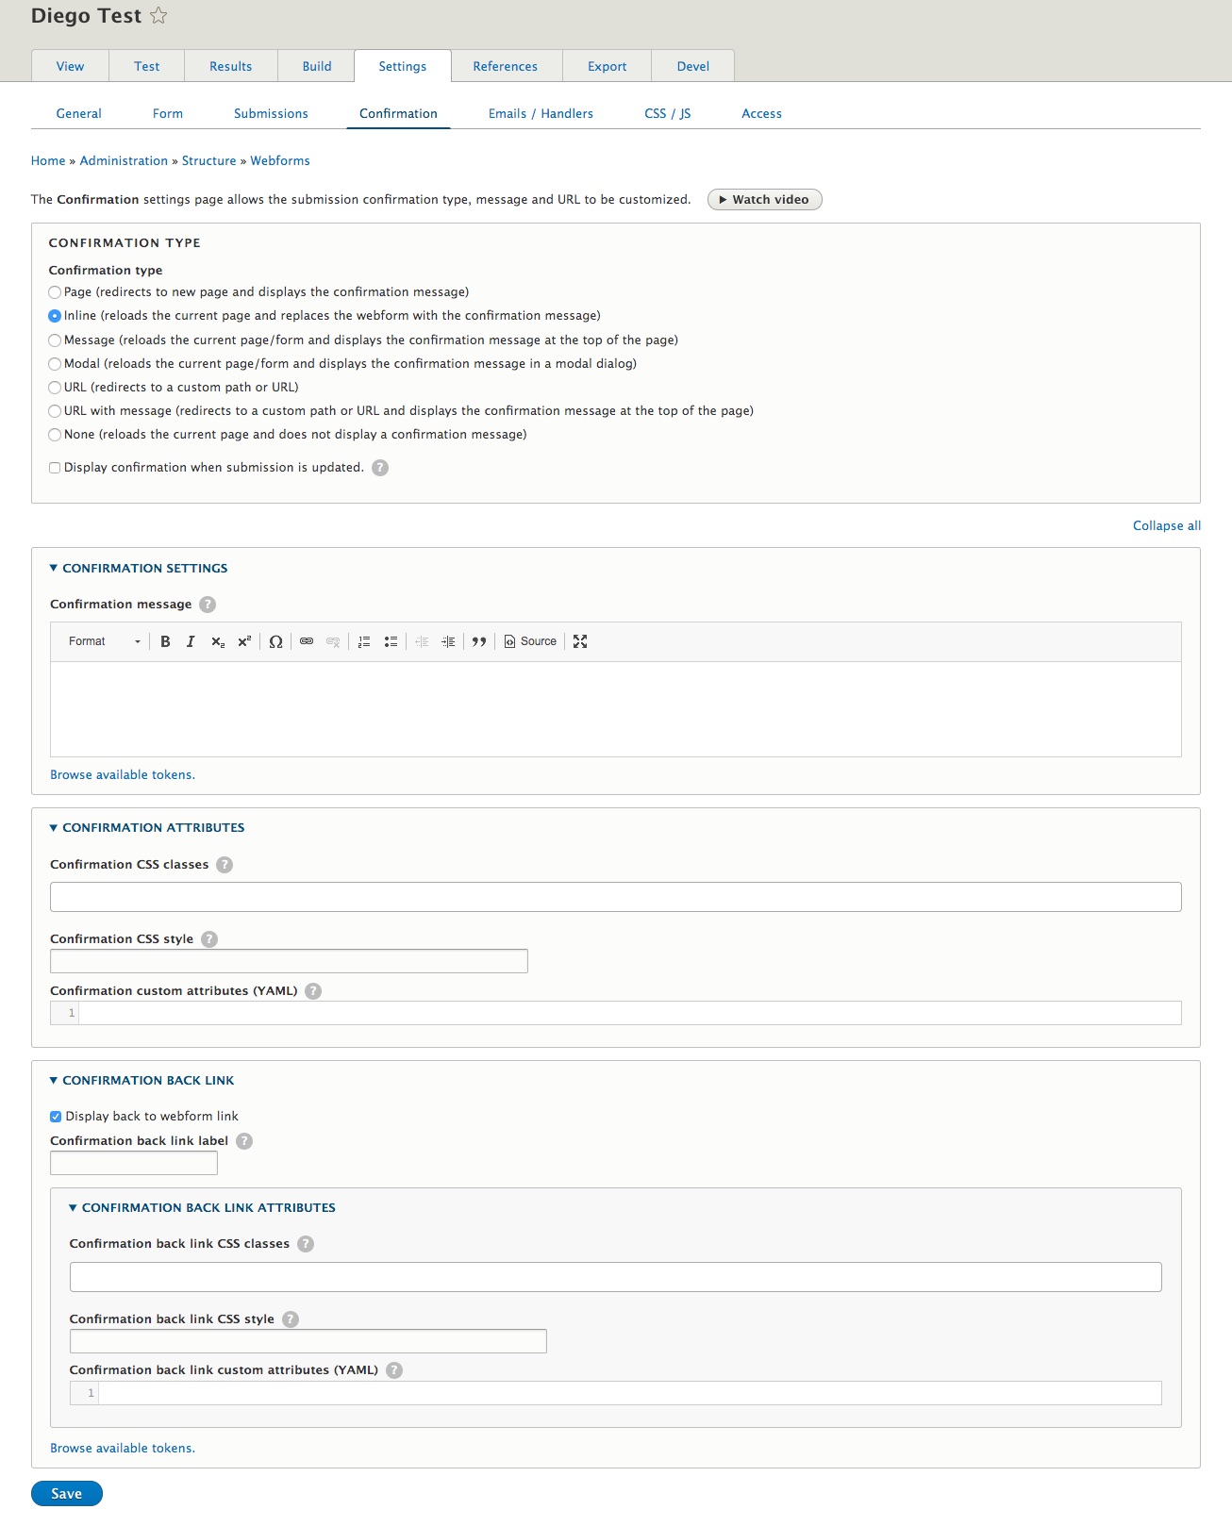Insert a numbered list
1232x1526 pixels.
click(364, 641)
